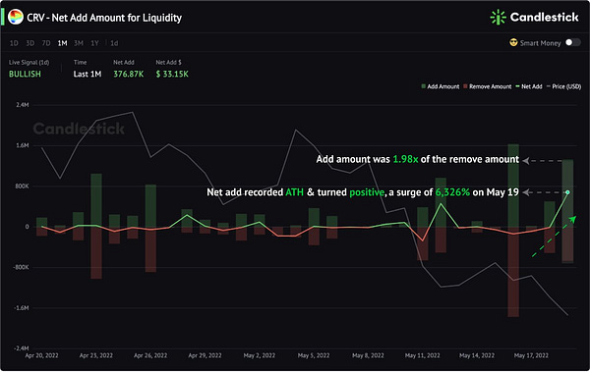Click the Remove Amount red legend swatch
Screen dimensions: 590x372
click(465, 86)
